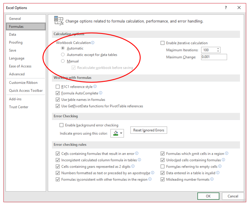The width and height of the screenshot is (248, 210).
Task: Uncheck Use table names in formulas
Action: point(58,100)
